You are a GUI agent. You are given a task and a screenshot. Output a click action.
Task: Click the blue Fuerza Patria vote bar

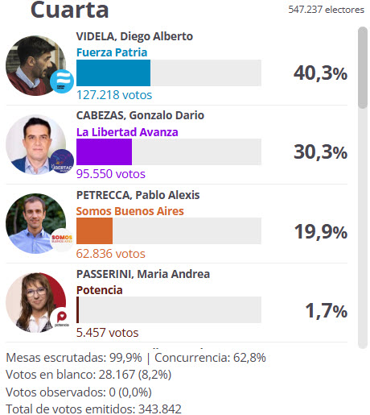[x=113, y=73]
